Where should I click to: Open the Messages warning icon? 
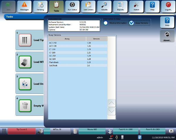click(25, 6)
